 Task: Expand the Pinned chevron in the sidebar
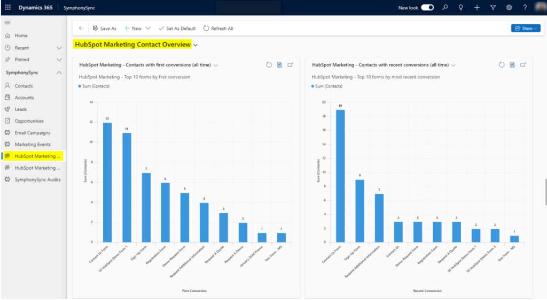click(x=59, y=60)
